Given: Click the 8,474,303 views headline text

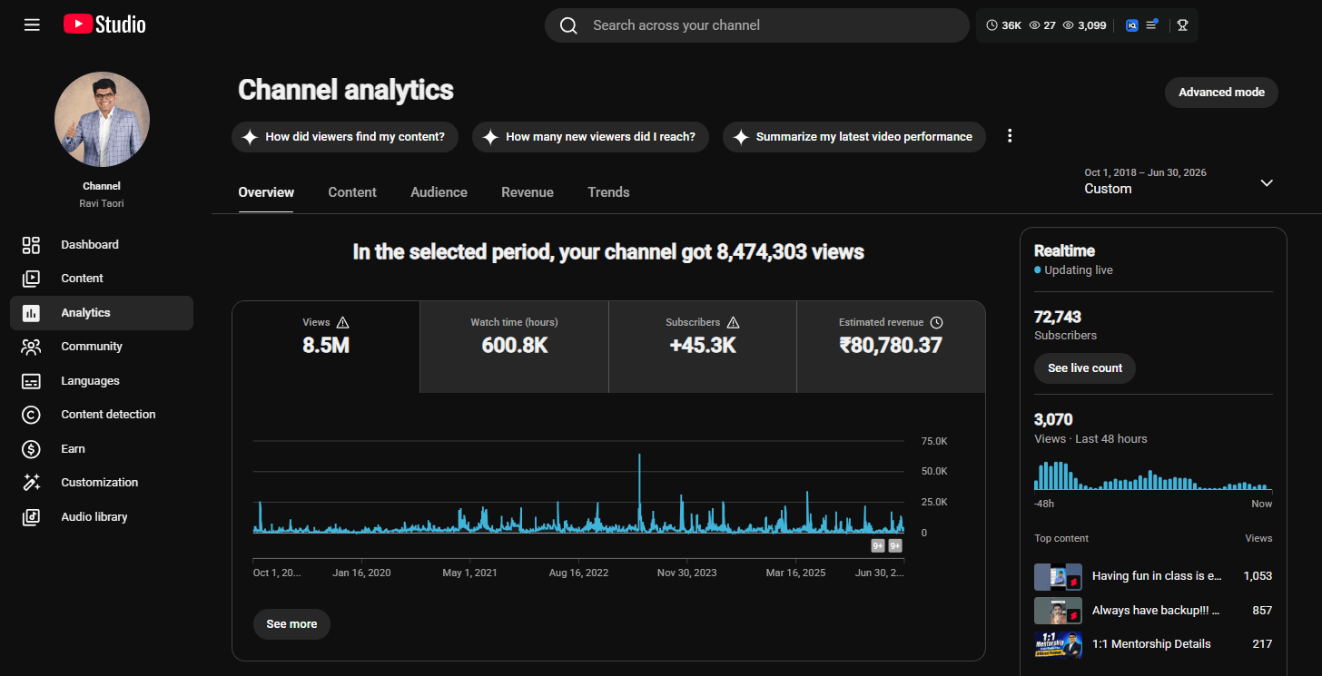Looking at the screenshot, I should [x=608, y=252].
